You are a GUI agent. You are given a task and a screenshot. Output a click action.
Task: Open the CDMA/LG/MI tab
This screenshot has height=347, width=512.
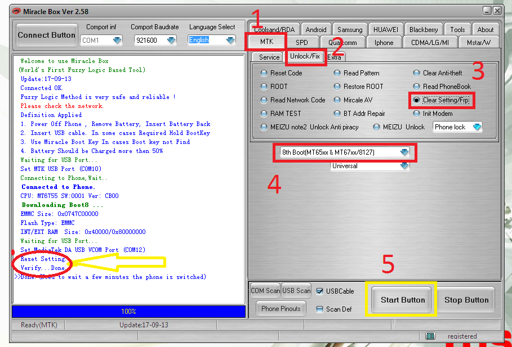[x=430, y=42]
